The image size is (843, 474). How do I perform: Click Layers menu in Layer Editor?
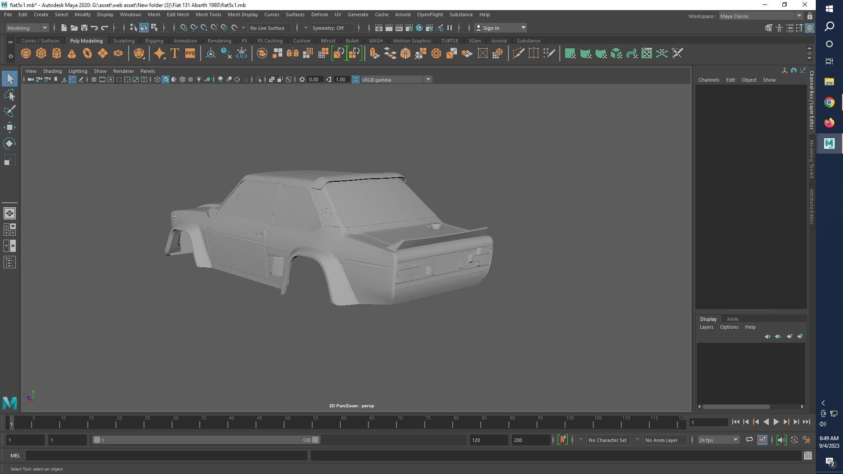tap(706, 327)
